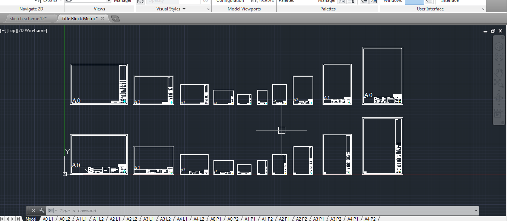Open the A3 L1 layout tab
The image size is (507, 221).
pyautogui.click(x=148, y=218)
